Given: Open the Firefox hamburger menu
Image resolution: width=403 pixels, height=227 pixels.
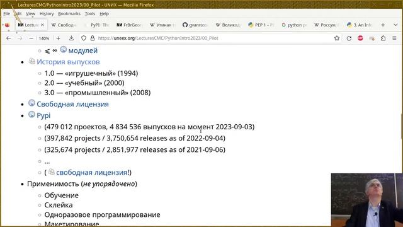Looking at the screenshot, I should pyautogui.click(x=394, y=38).
